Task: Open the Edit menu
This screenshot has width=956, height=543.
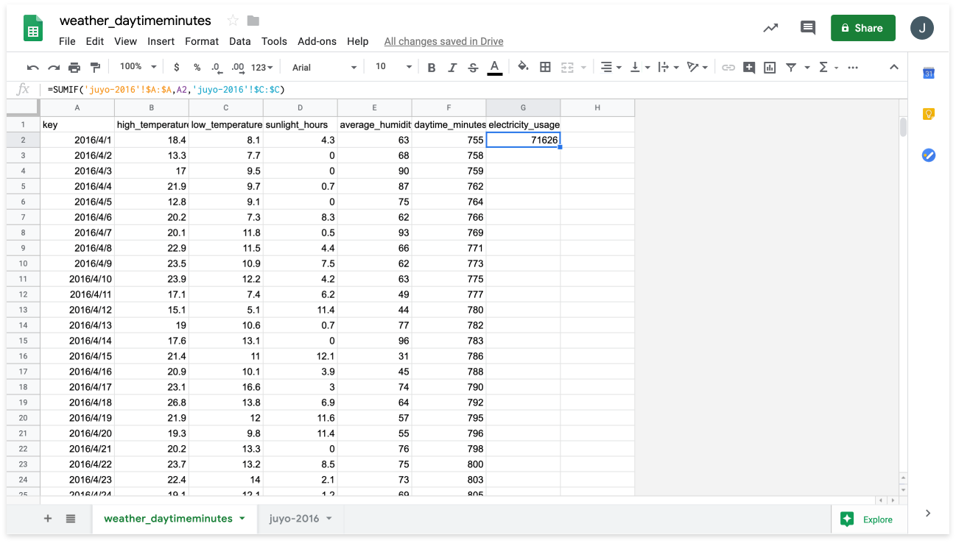Action: tap(94, 41)
